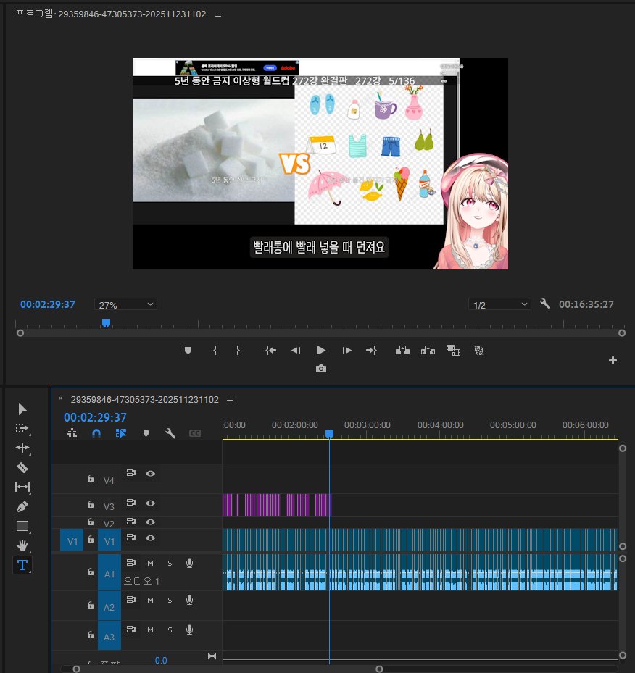Image resolution: width=635 pixels, height=673 pixels.
Task: Select the Rectangle tool
Action: pos(22,526)
